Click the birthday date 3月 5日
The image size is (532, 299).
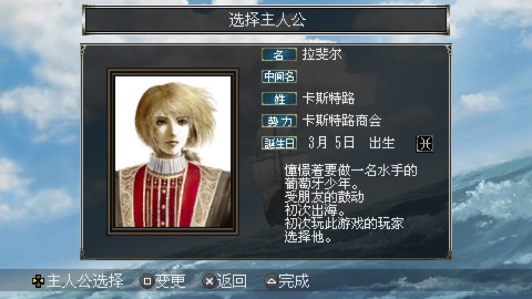pos(331,143)
